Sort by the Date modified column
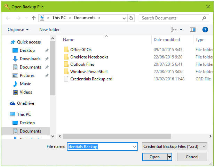This screenshot has width=215, height=167. 167,40
